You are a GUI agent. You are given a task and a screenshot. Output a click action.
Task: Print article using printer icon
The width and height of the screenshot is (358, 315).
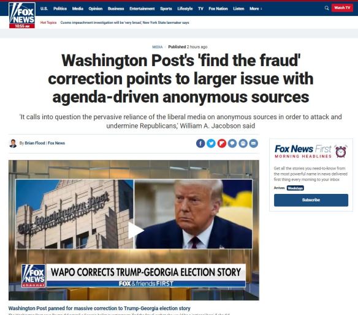[243, 143]
